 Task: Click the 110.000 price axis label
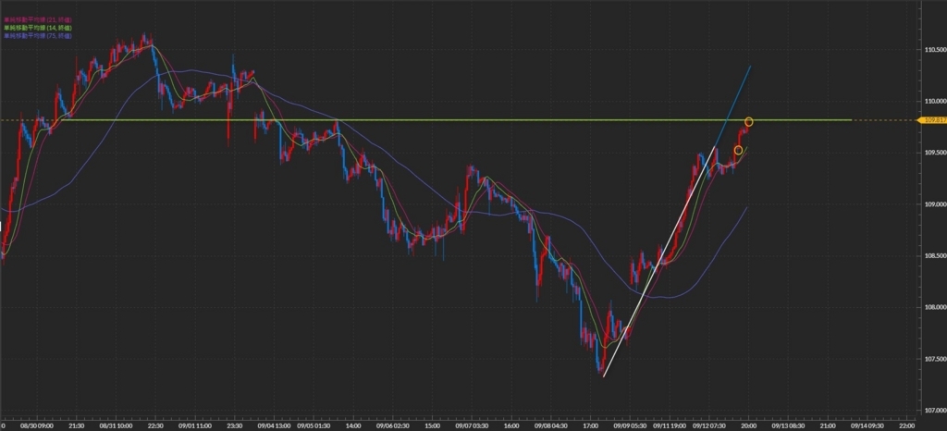(x=935, y=101)
